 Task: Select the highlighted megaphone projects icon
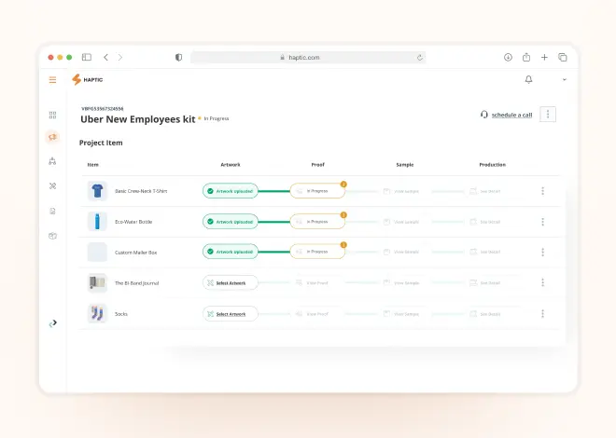(52, 137)
